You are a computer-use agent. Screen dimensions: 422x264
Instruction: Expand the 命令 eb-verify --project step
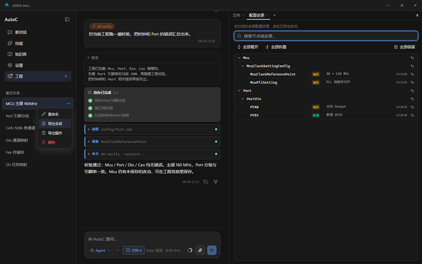point(152,154)
